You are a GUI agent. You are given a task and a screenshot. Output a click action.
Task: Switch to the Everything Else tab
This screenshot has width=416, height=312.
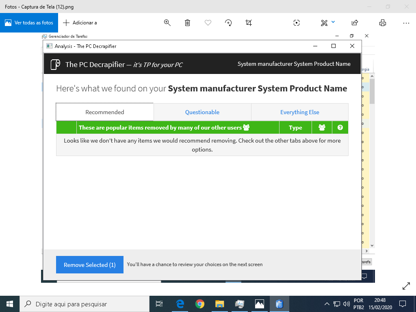coord(299,112)
